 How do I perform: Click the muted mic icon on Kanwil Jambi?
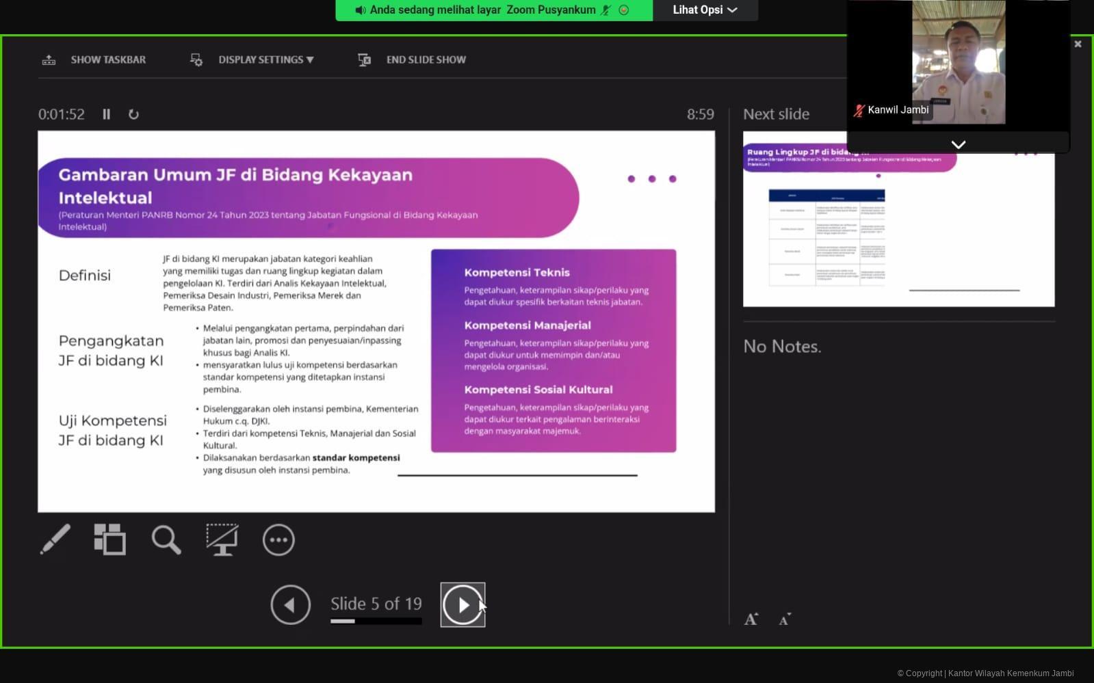click(x=859, y=110)
